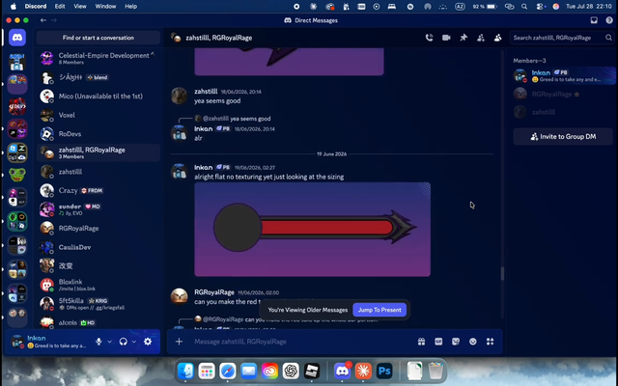
Task: Expand headphone output options arrow
Action: [134, 342]
